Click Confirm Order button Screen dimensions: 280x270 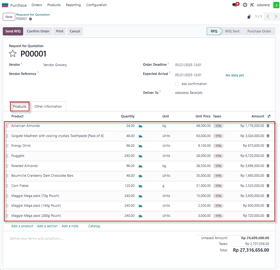[x=38, y=31]
